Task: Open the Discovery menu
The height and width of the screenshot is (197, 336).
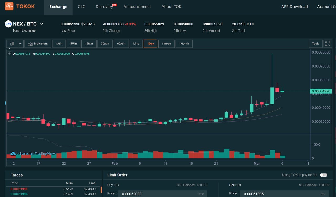Action: (x=104, y=7)
